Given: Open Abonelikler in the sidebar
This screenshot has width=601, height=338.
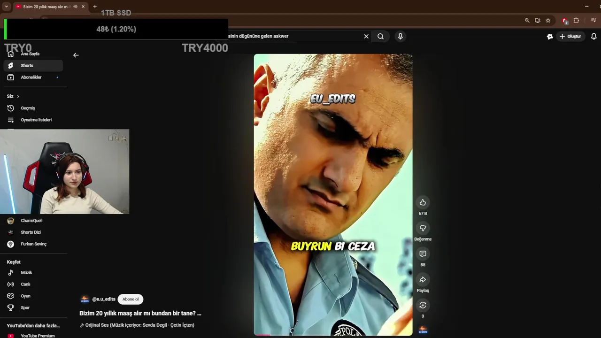Looking at the screenshot, I should 33,77.
